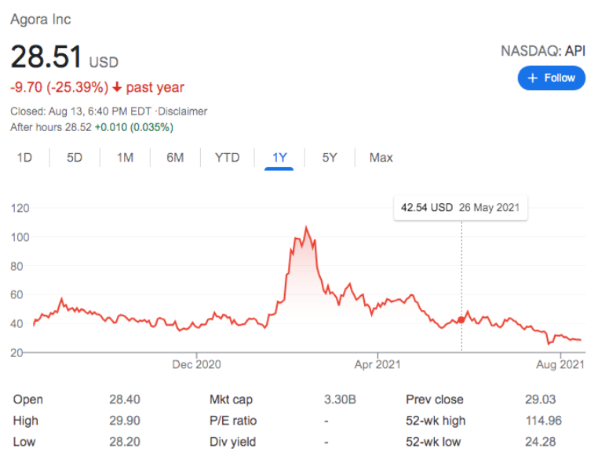Switch chart to 5D range

[x=75, y=158]
